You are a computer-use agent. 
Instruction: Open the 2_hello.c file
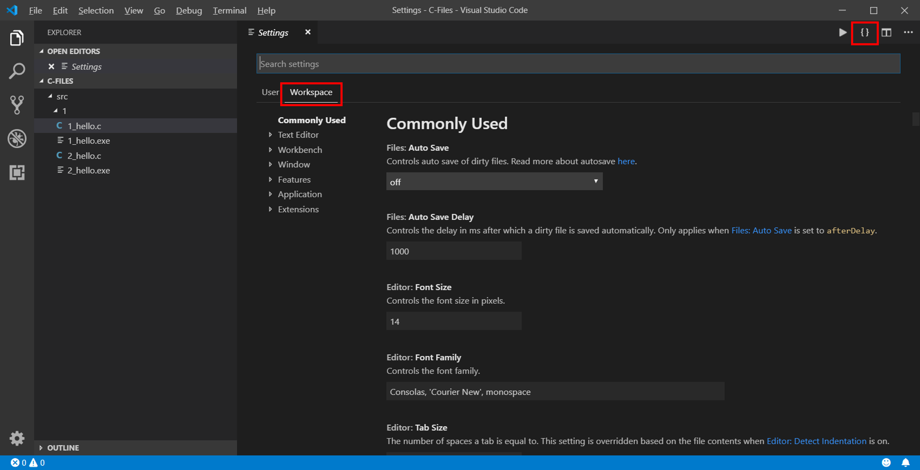click(x=84, y=156)
